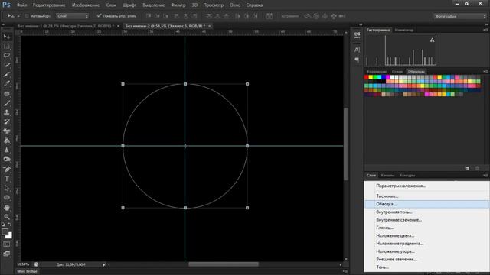
Task: Open the Редактирование menu
Action: (x=49, y=5)
